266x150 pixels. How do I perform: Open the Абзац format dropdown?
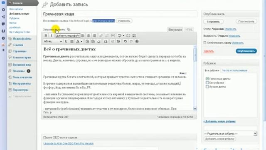(53, 41)
